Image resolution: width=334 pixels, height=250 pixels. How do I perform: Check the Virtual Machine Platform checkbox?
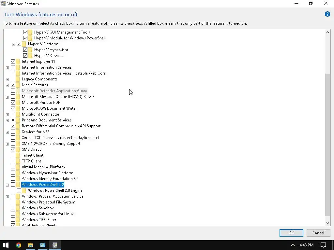(13, 167)
